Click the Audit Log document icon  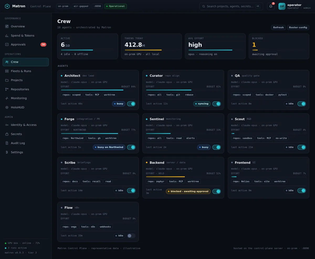(x=7, y=143)
